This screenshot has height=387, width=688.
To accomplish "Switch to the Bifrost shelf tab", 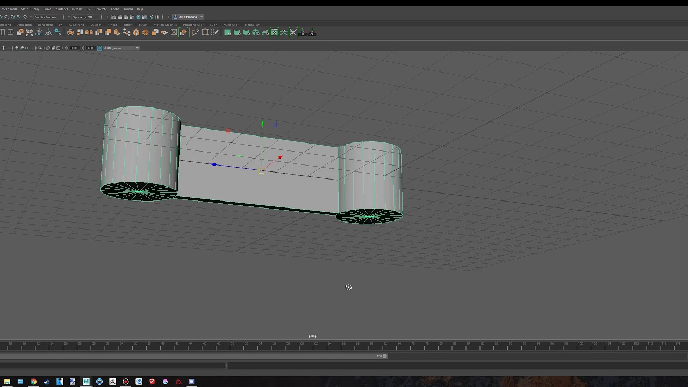I will (x=128, y=25).
